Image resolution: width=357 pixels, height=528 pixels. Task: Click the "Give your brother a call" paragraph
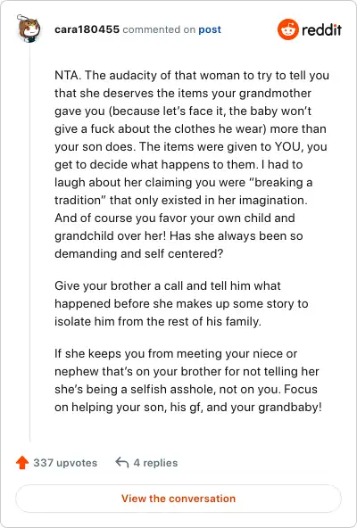(x=181, y=303)
